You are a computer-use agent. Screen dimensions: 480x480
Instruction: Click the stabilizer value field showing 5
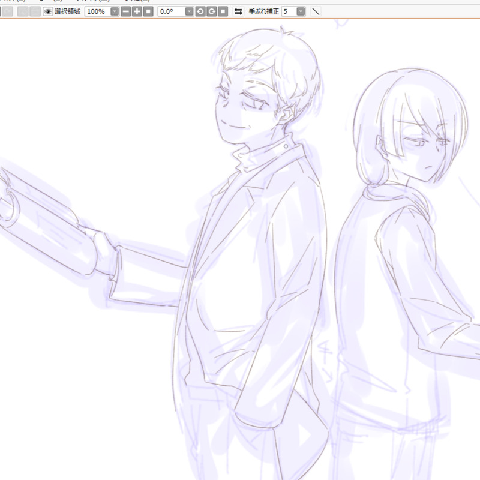pyautogui.click(x=289, y=11)
